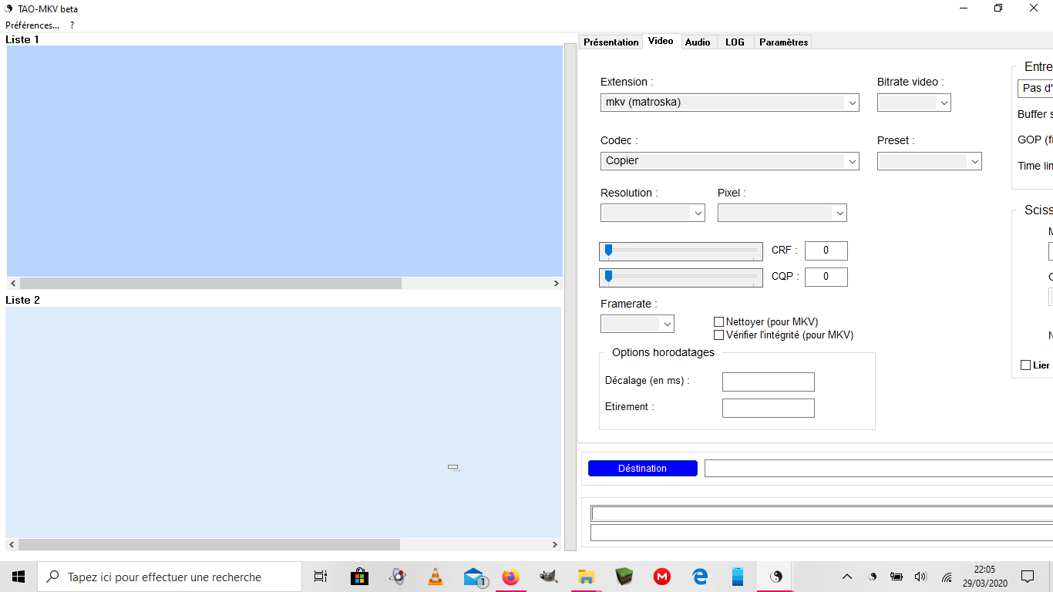Click the volume speaker icon in tray

coord(920,577)
